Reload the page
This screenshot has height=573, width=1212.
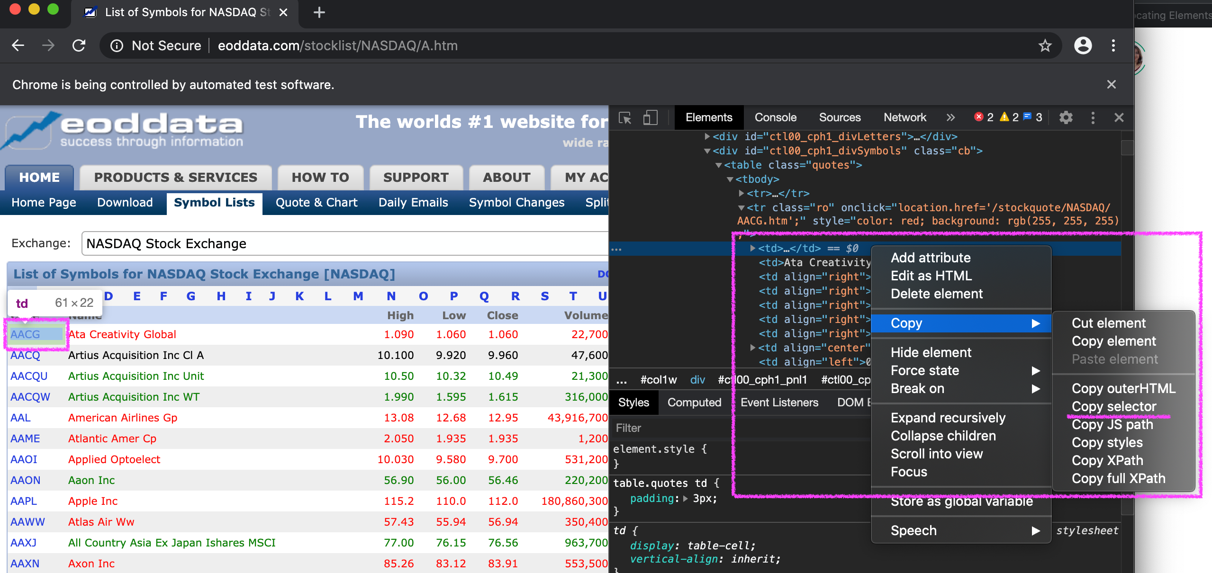click(x=79, y=46)
